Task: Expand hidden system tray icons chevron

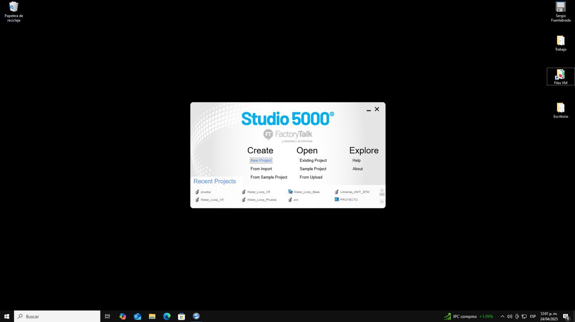Action: (502, 317)
